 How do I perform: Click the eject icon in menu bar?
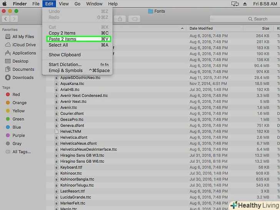point(245,4)
